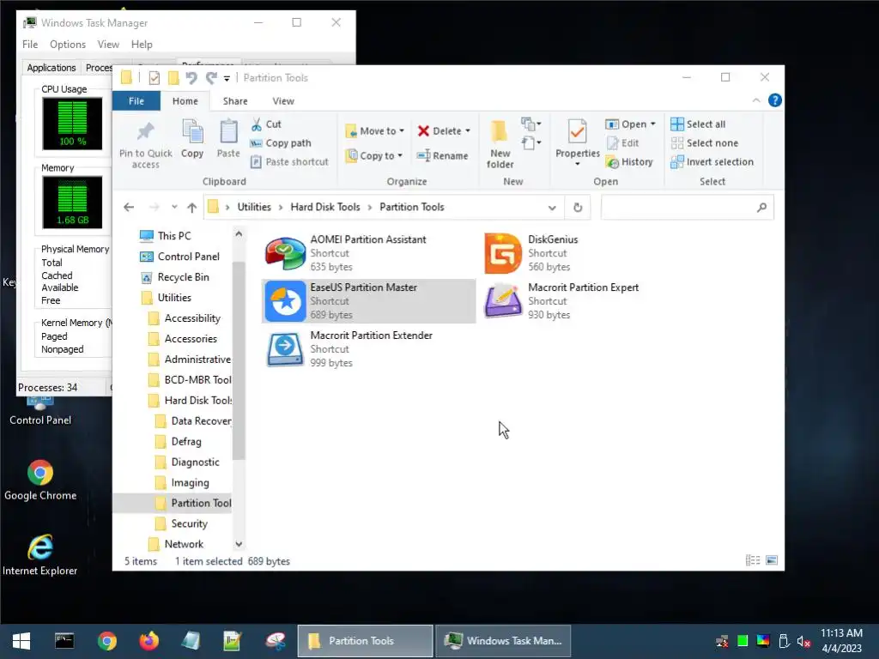Screen dimensions: 879x659
Task: Click Invert selection
Action: 712,162
